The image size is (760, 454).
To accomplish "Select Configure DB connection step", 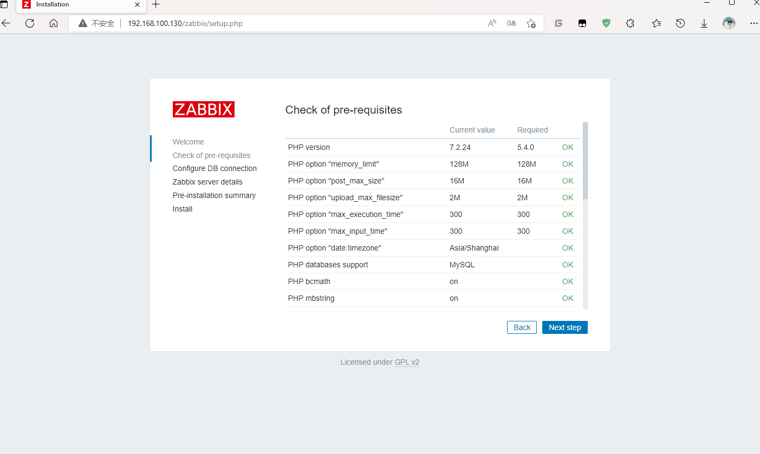I will [215, 168].
